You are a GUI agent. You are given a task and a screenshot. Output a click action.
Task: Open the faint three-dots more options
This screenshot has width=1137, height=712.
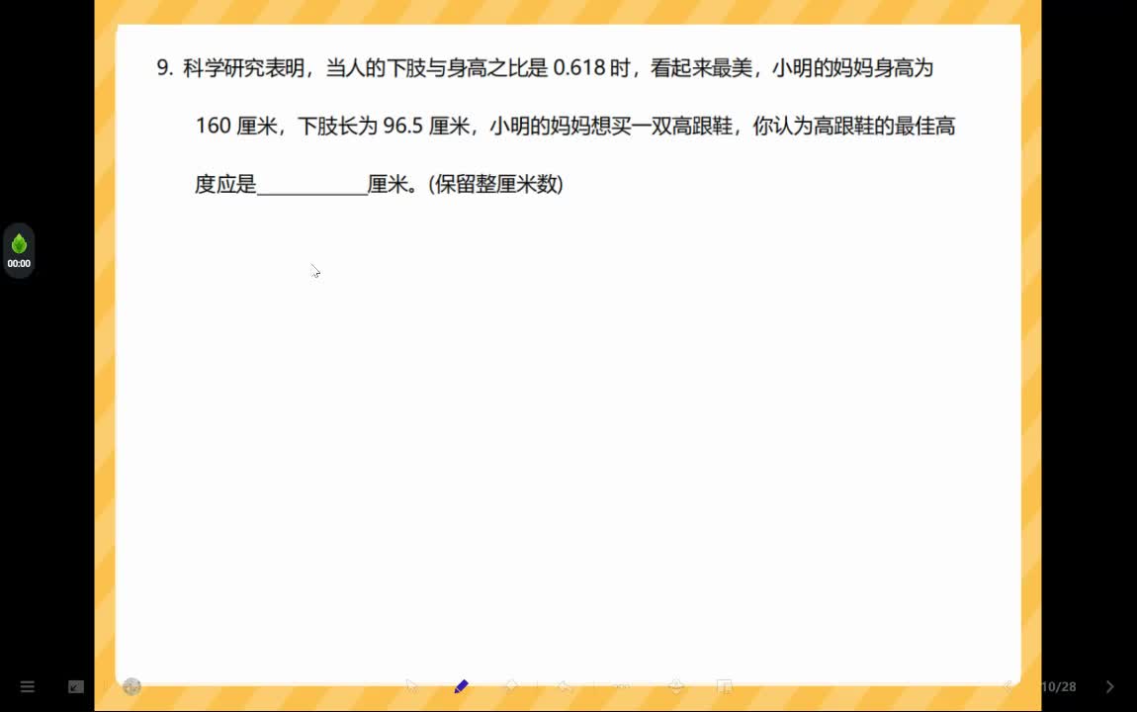[x=622, y=686]
